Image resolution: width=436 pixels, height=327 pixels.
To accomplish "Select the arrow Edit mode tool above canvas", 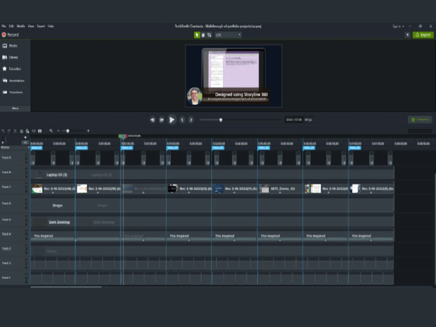I will (x=197, y=35).
